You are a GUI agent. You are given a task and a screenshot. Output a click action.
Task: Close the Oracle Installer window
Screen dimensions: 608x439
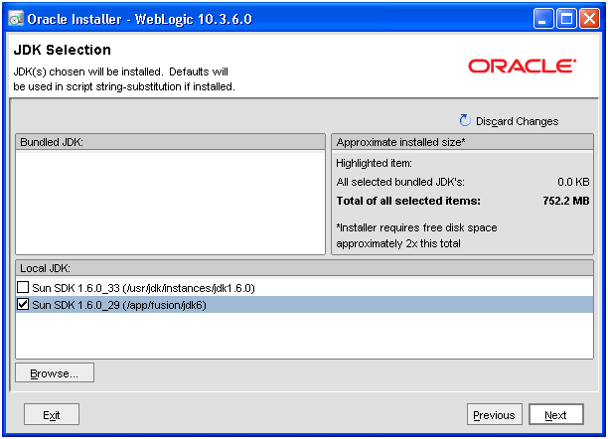[x=589, y=18]
